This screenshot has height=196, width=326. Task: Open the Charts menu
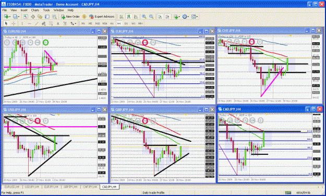coord(35,10)
